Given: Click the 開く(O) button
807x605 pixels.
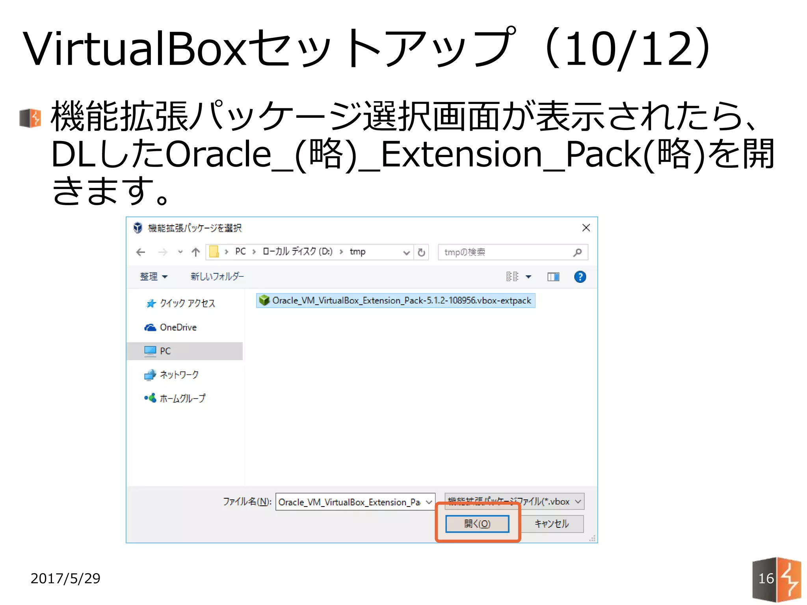Looking at the screenshot, I should (477, 524).
